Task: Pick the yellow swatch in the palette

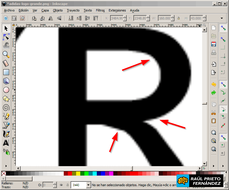Action: (x=77, y=174)
